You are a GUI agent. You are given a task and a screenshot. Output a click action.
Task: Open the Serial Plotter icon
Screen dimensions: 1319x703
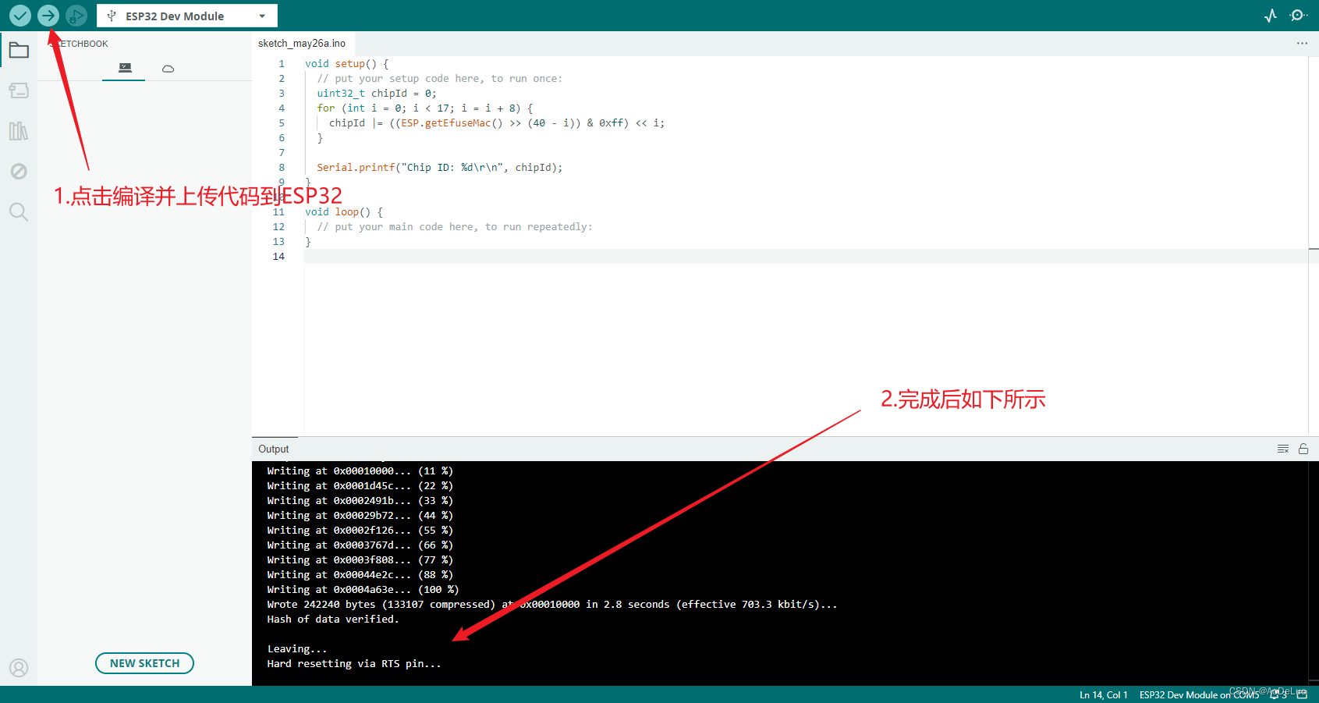pyautogui.click(x=1271, y=16)
